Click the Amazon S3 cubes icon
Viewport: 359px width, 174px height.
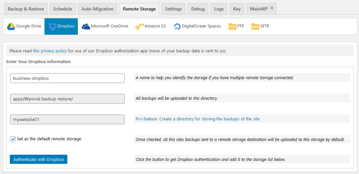pyautogui.click(x=139, y=27)
